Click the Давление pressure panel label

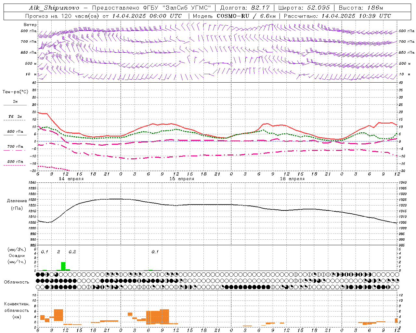(x=17, y=201)
